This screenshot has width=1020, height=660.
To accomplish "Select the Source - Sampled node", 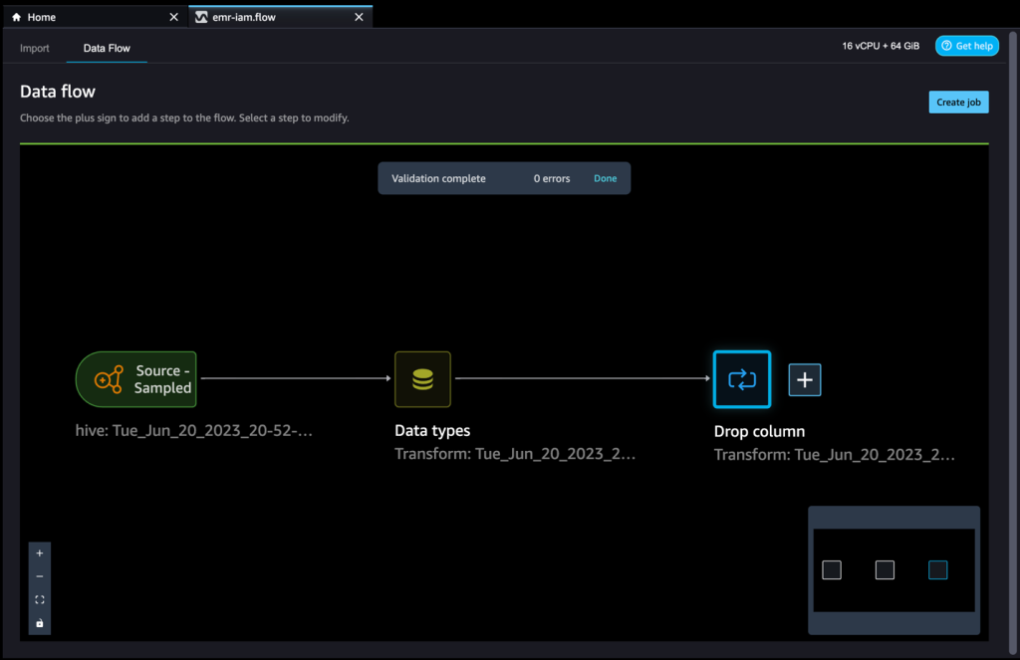I will (x=135, y=379).
